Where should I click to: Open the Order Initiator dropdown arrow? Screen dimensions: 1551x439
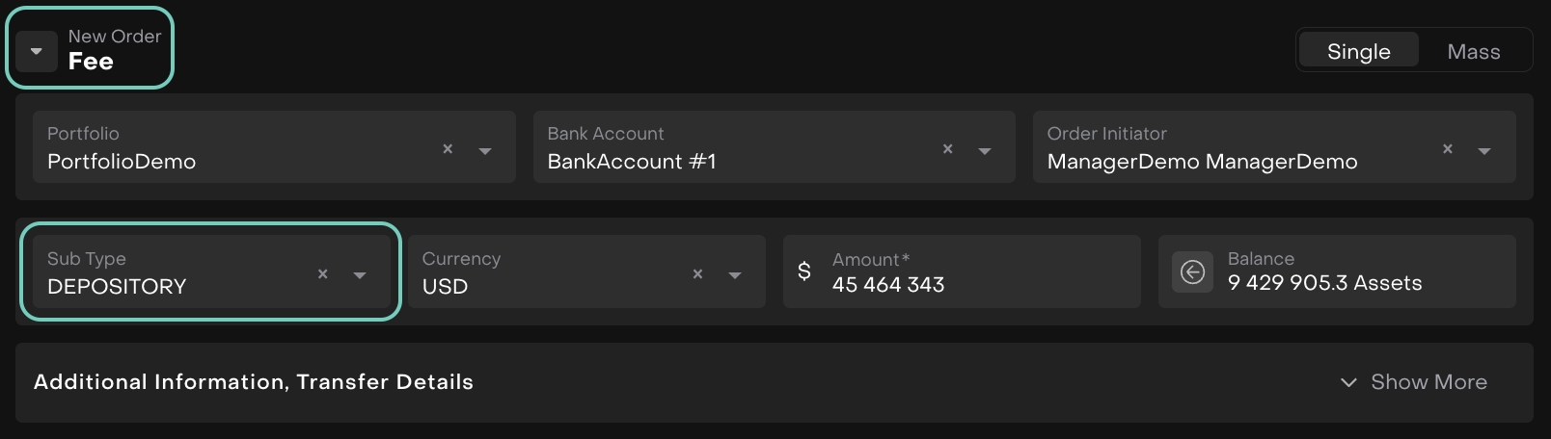1484,151
